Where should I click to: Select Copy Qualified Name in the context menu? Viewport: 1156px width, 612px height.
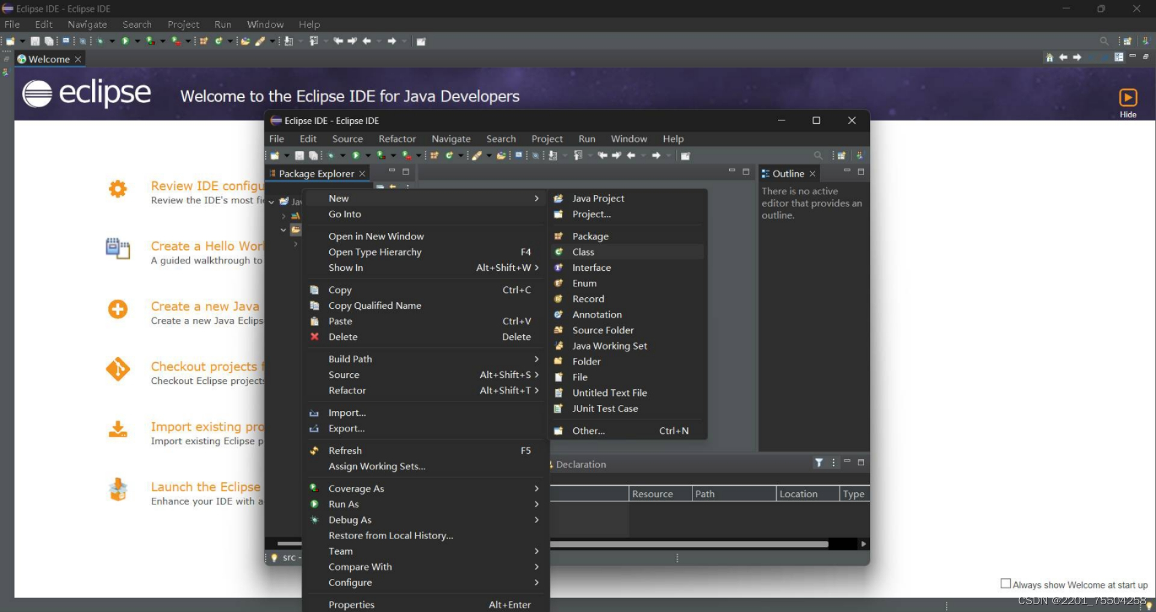(424, 305)
